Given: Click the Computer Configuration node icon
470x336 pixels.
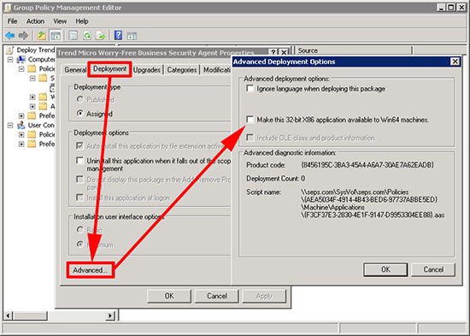Looking at the screenshot, I should click(21, 59).
